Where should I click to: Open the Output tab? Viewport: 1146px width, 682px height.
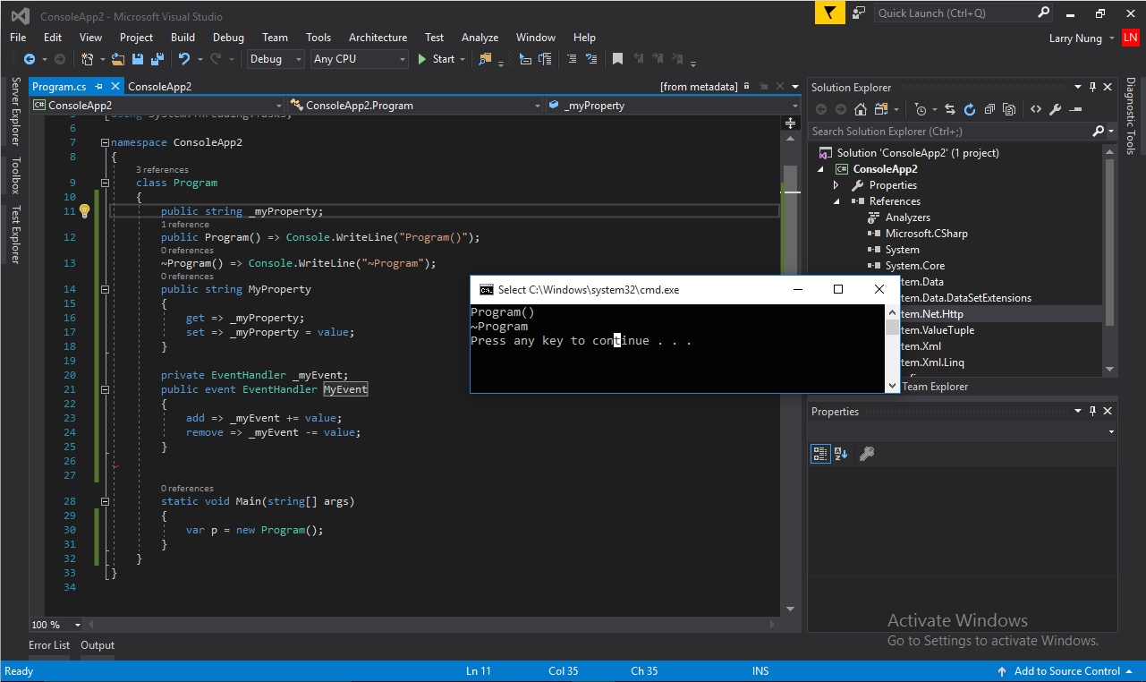click(98, 645)
